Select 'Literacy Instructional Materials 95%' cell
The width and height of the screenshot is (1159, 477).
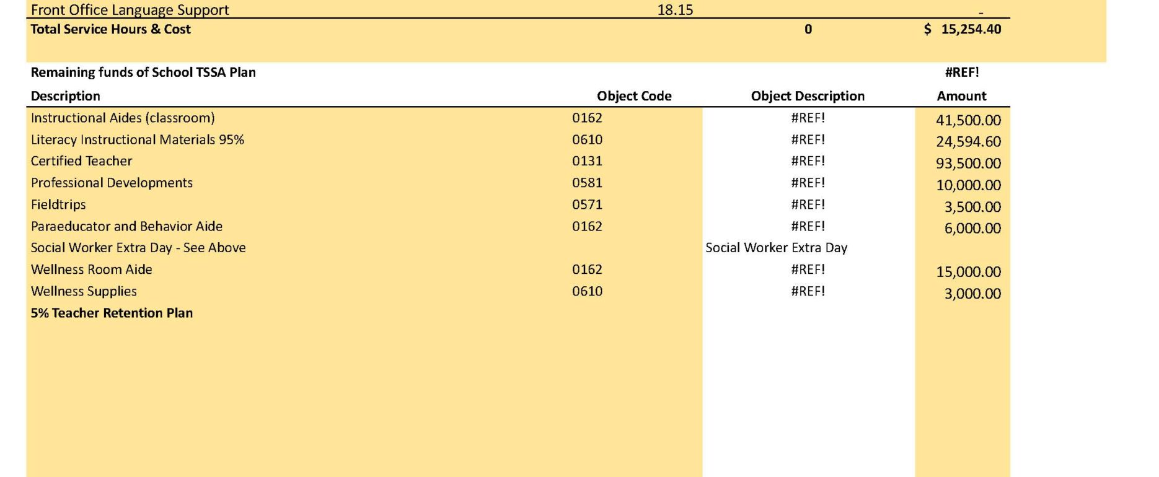click(x=138, y=139)
